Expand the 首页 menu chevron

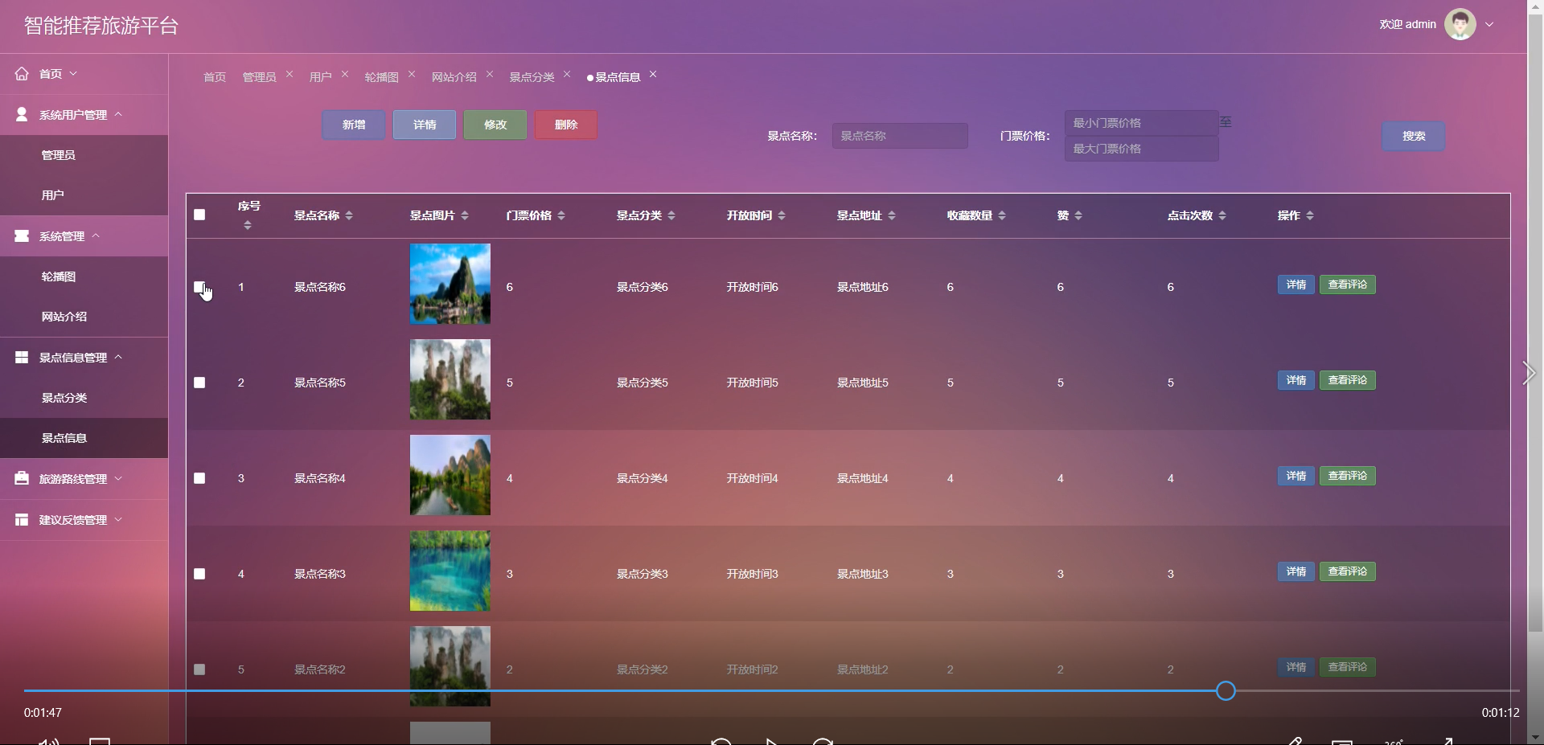(73, 73)
